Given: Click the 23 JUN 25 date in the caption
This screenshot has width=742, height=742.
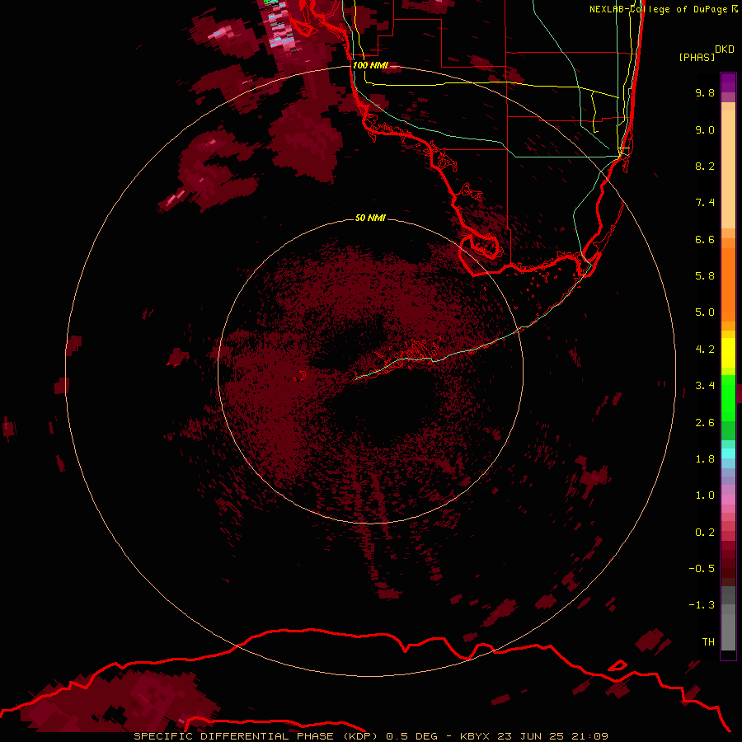Looking at the screenshot, I should click(530, 736).
